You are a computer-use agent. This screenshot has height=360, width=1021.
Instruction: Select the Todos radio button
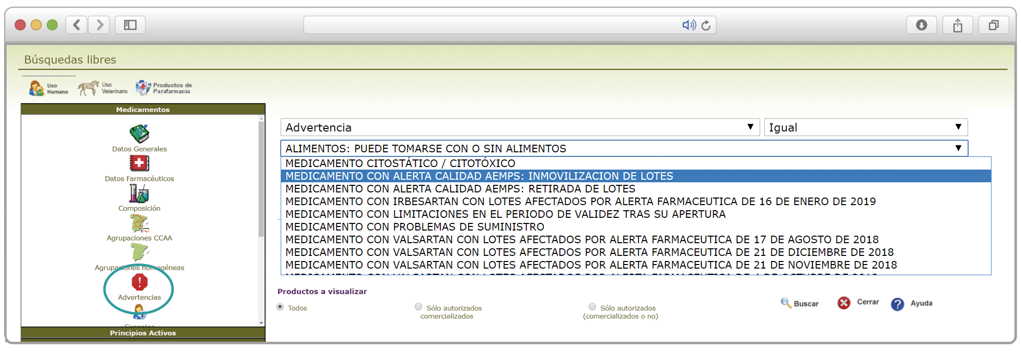pos(280,307)
